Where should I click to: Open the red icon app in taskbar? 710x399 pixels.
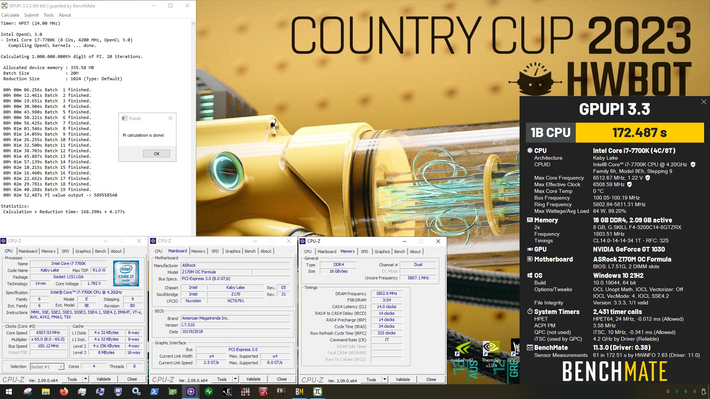(x=263, y=392)
